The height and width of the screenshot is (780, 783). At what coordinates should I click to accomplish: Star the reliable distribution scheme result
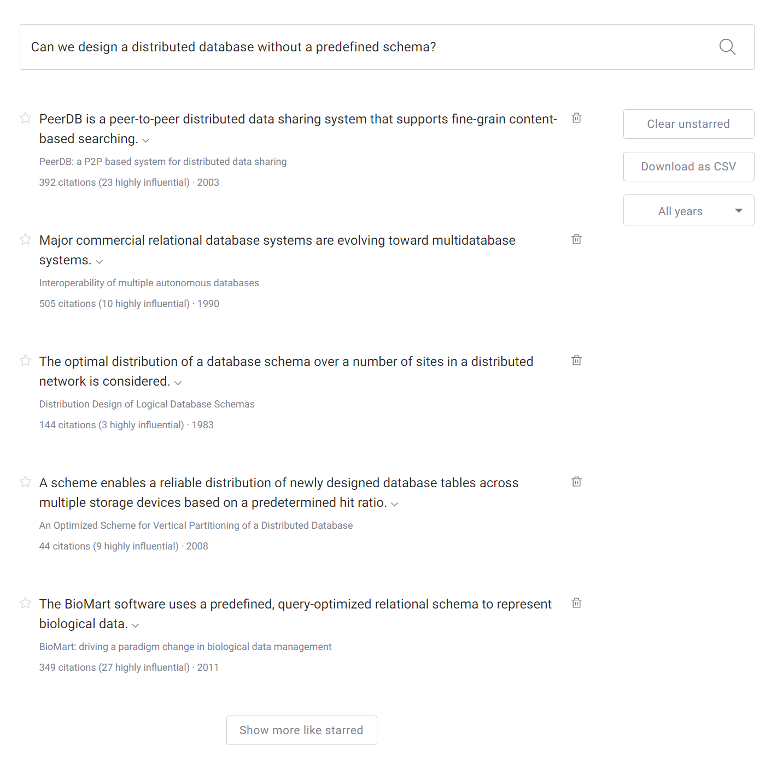(25, 482)
